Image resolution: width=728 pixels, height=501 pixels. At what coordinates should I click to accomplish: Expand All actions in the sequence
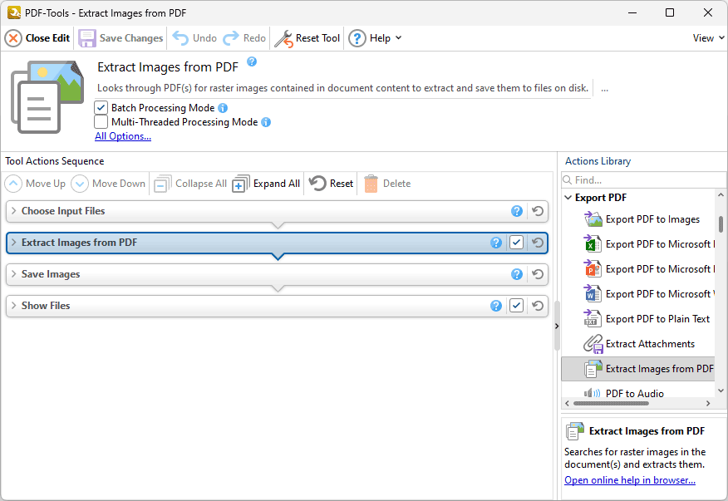tap(266, 184)
